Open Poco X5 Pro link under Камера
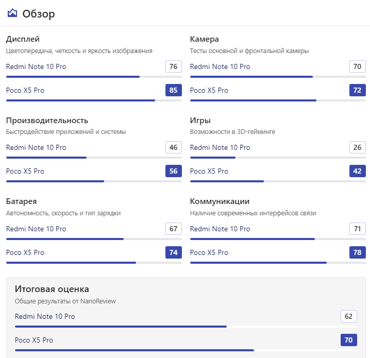 pyautogui.click(x=209, y=90)
